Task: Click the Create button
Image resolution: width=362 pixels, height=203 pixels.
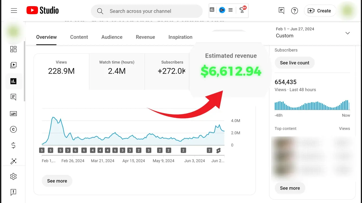Action: tap(320, 11)
